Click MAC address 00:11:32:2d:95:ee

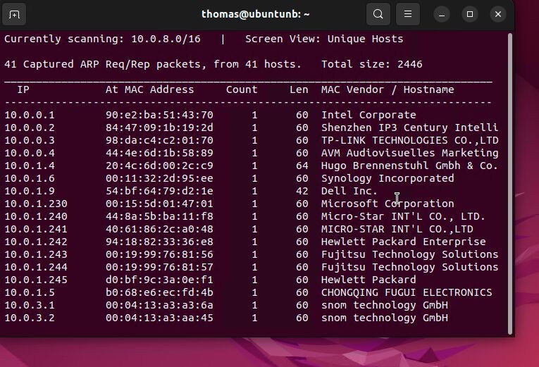click(x=159, y=178)
